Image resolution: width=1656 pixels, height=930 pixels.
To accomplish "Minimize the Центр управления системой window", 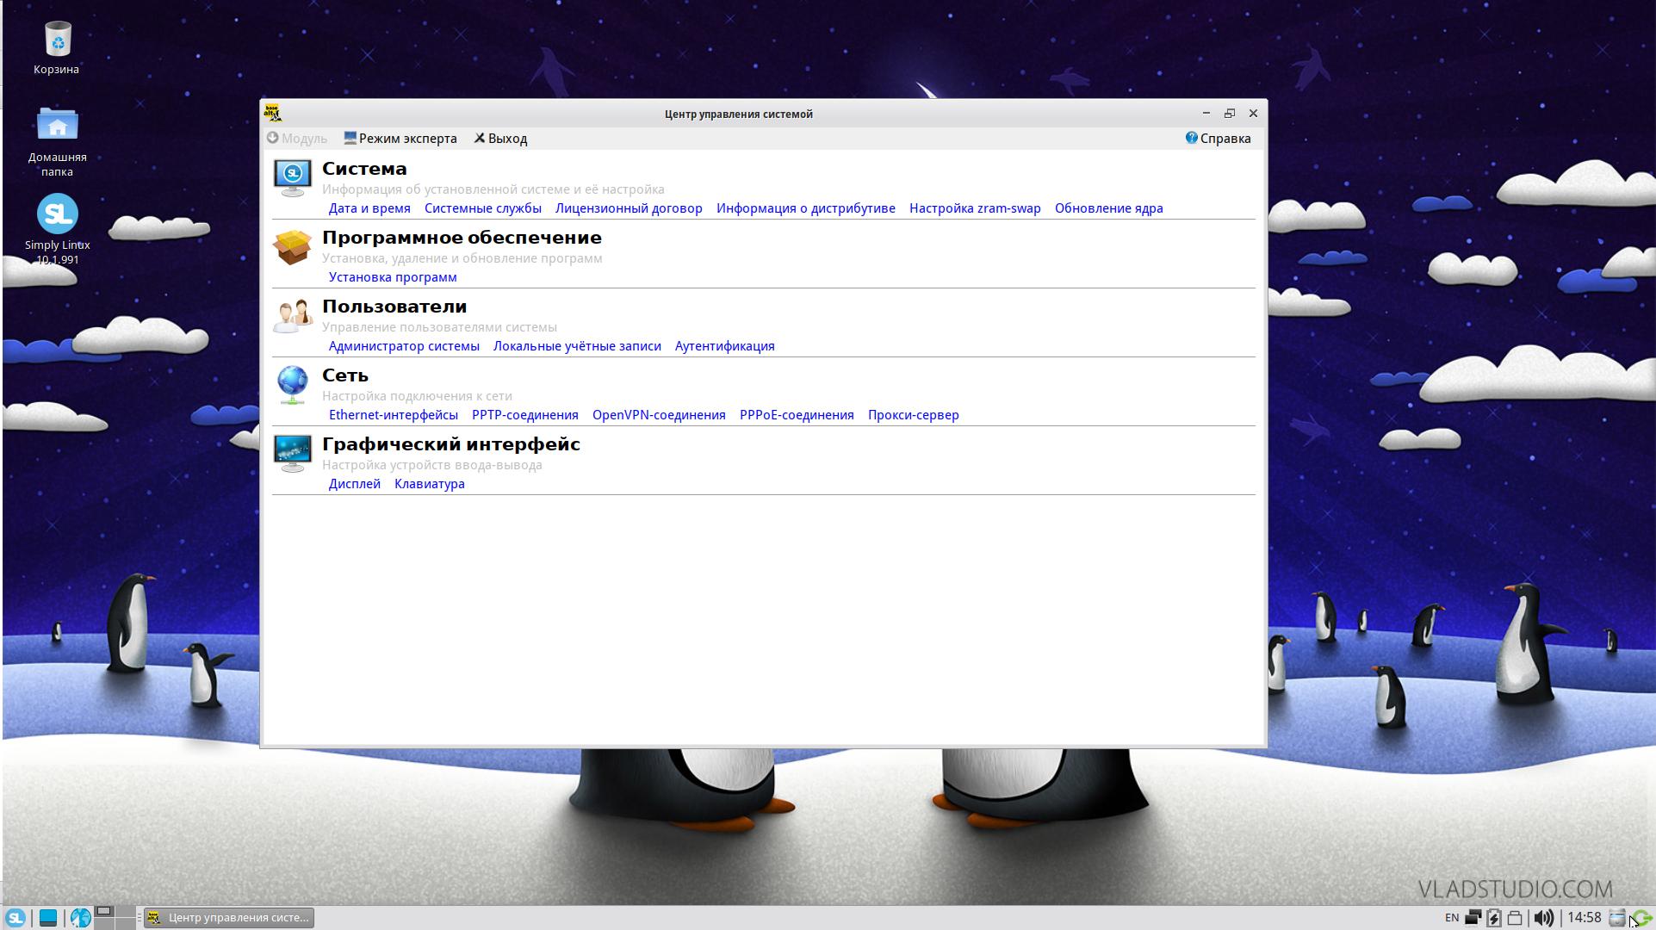I will [1206, 113].
